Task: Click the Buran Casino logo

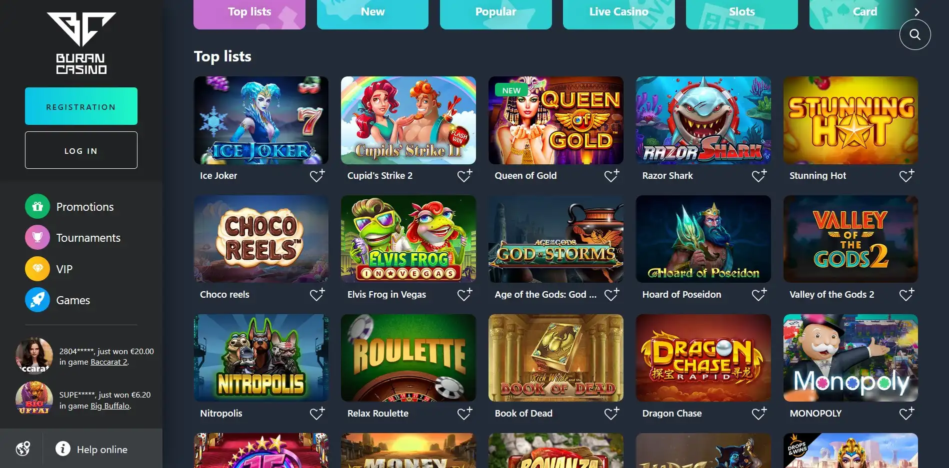Action: 81,43
